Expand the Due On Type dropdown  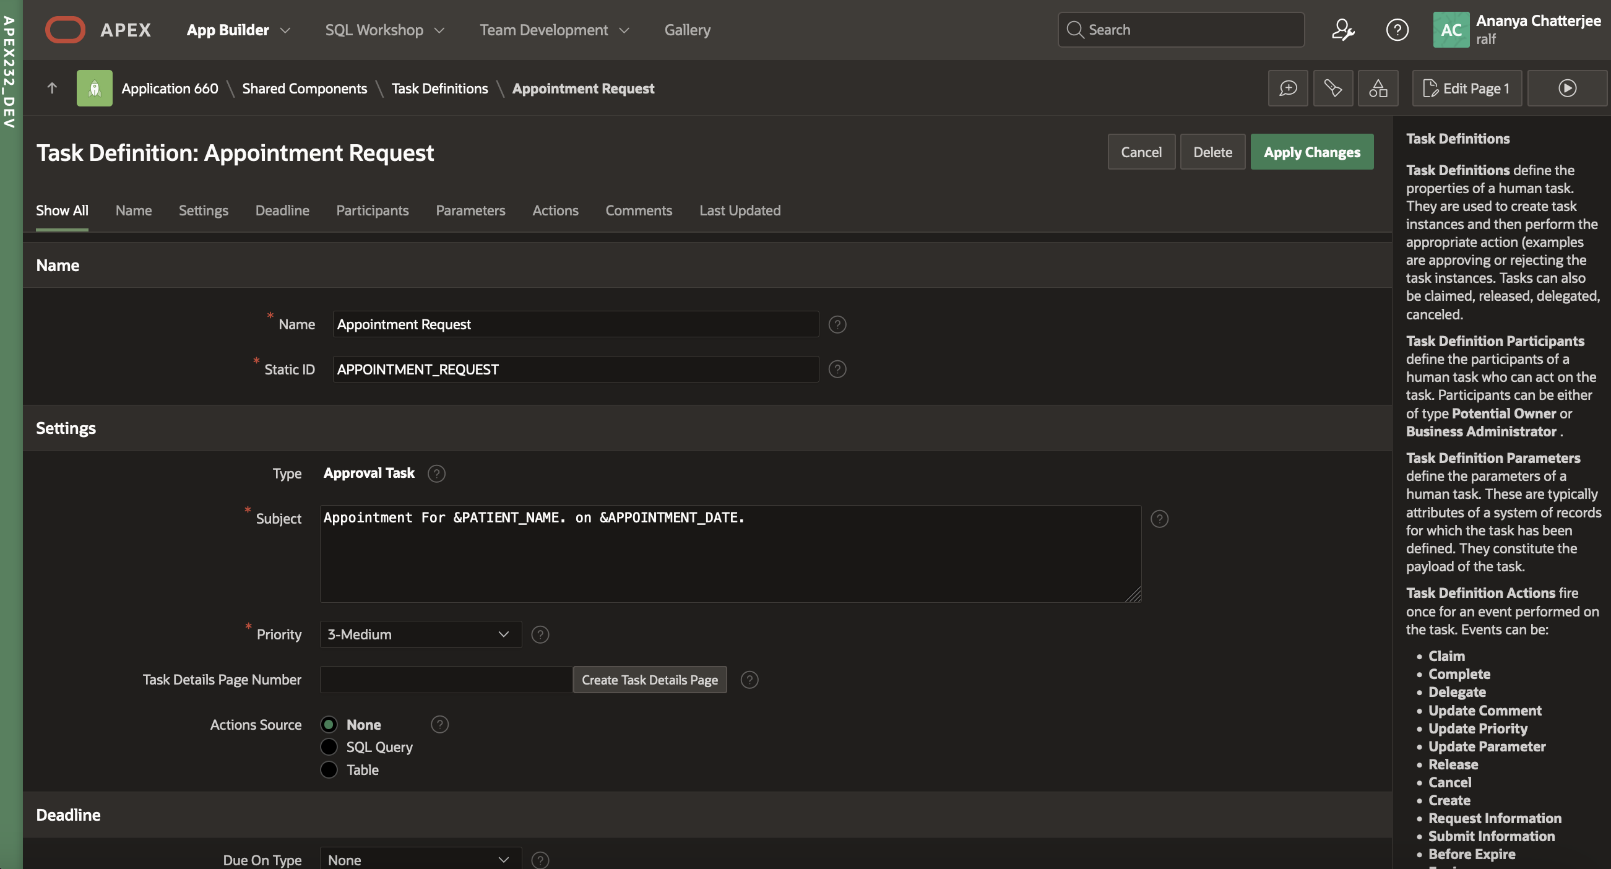coord(420,860)
